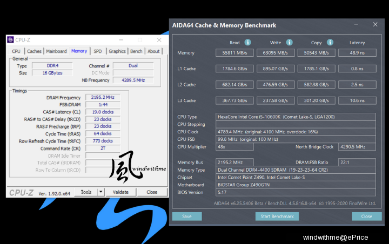
Task: Close CPU-Z using title bar X
Action: click(x=159, y=40)
